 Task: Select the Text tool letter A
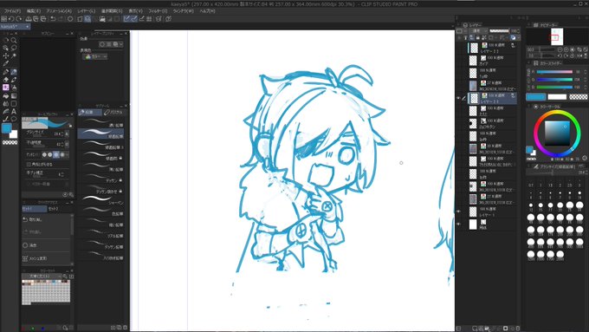(x=14, y=111)
